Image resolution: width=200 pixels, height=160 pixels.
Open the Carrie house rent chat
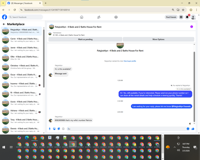[x=22, y=40]
